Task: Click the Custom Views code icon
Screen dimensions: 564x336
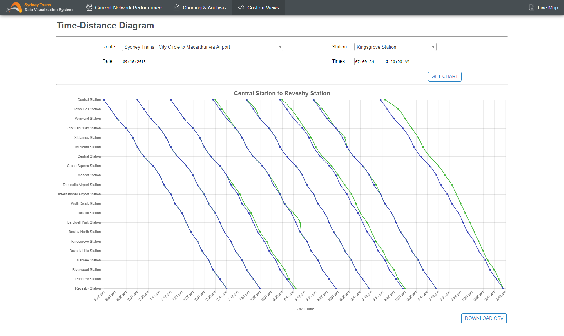Action: 241,7
